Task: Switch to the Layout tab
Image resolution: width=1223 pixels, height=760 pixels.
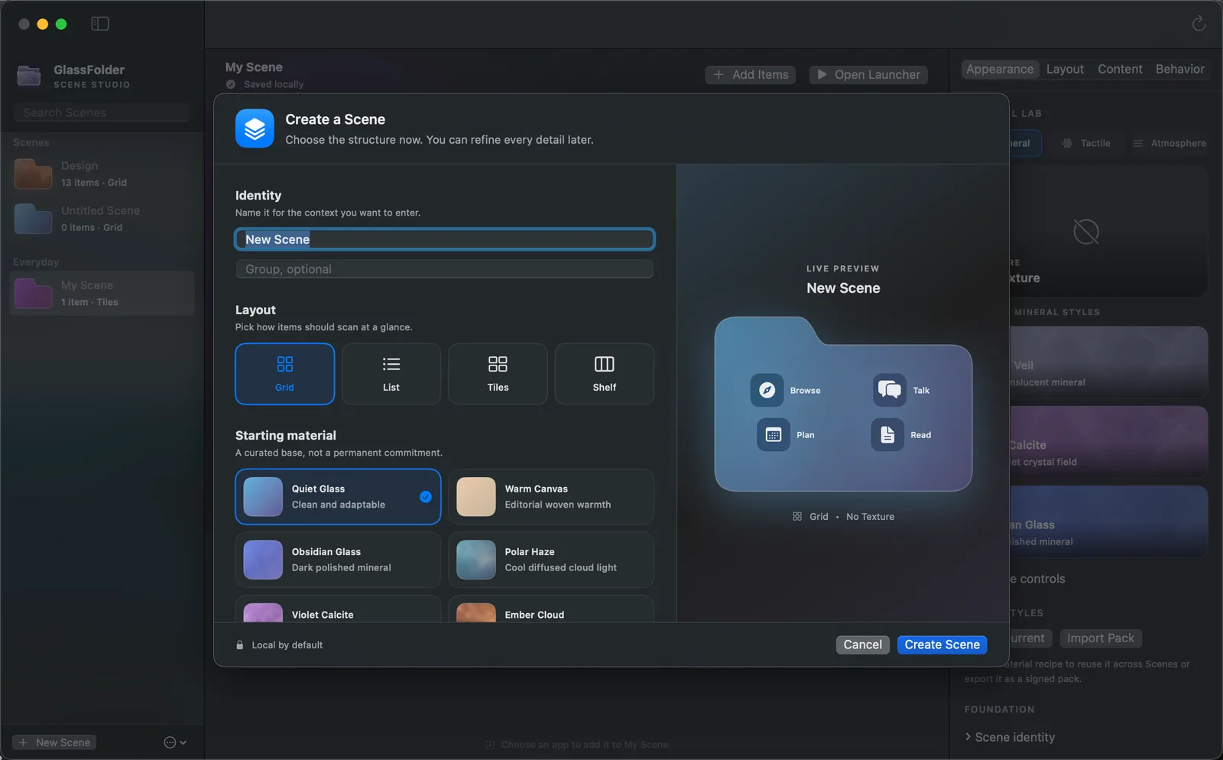Action: pyautogui.click(x=1065, y=69)
